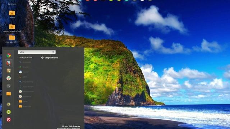Image resolution: width=230 pixels, height=129 pixels.
Task: Select the Internet category
Action: (24, 72)
